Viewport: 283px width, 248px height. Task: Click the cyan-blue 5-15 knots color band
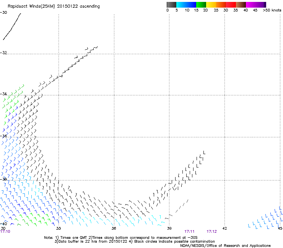(186, 5)
